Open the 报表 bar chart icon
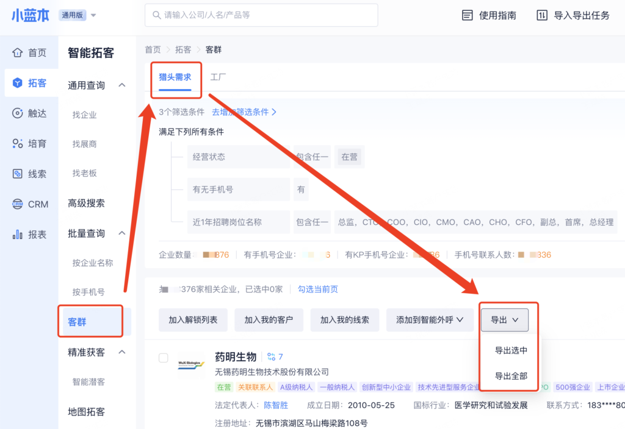Viewport: 625px width, 429px height. [18, 235]
